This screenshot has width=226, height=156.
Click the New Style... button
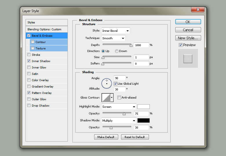pos(188,38)
